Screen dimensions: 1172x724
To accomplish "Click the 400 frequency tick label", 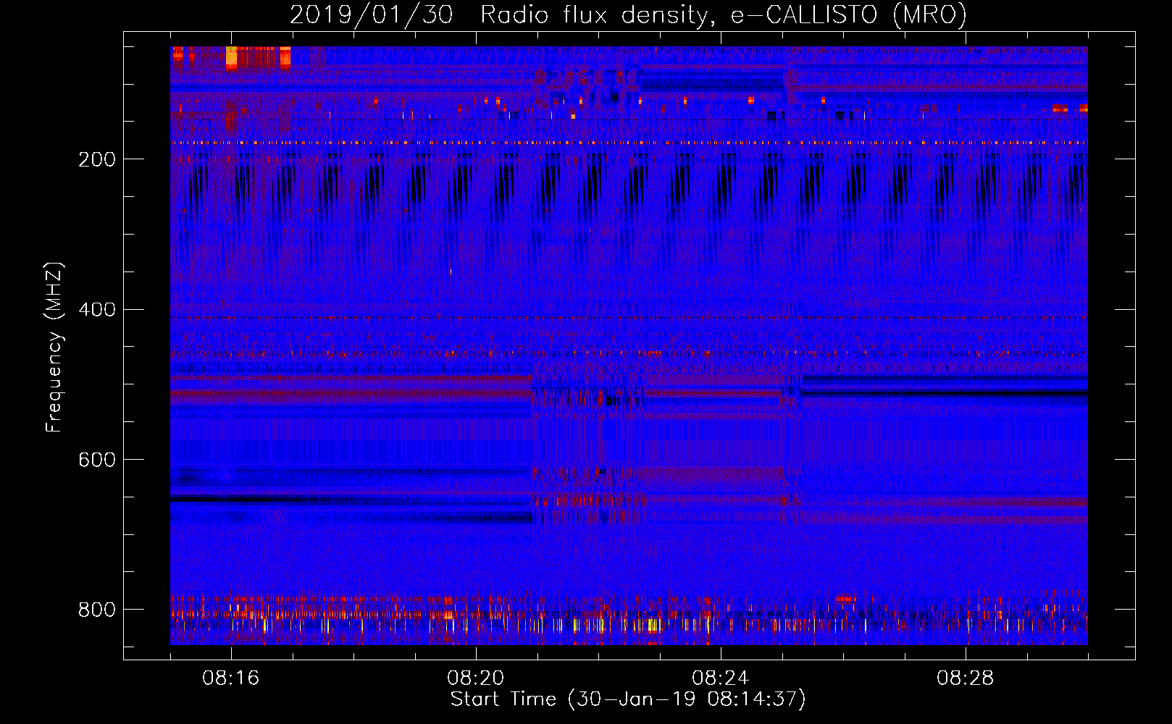I will coord(97,310).
